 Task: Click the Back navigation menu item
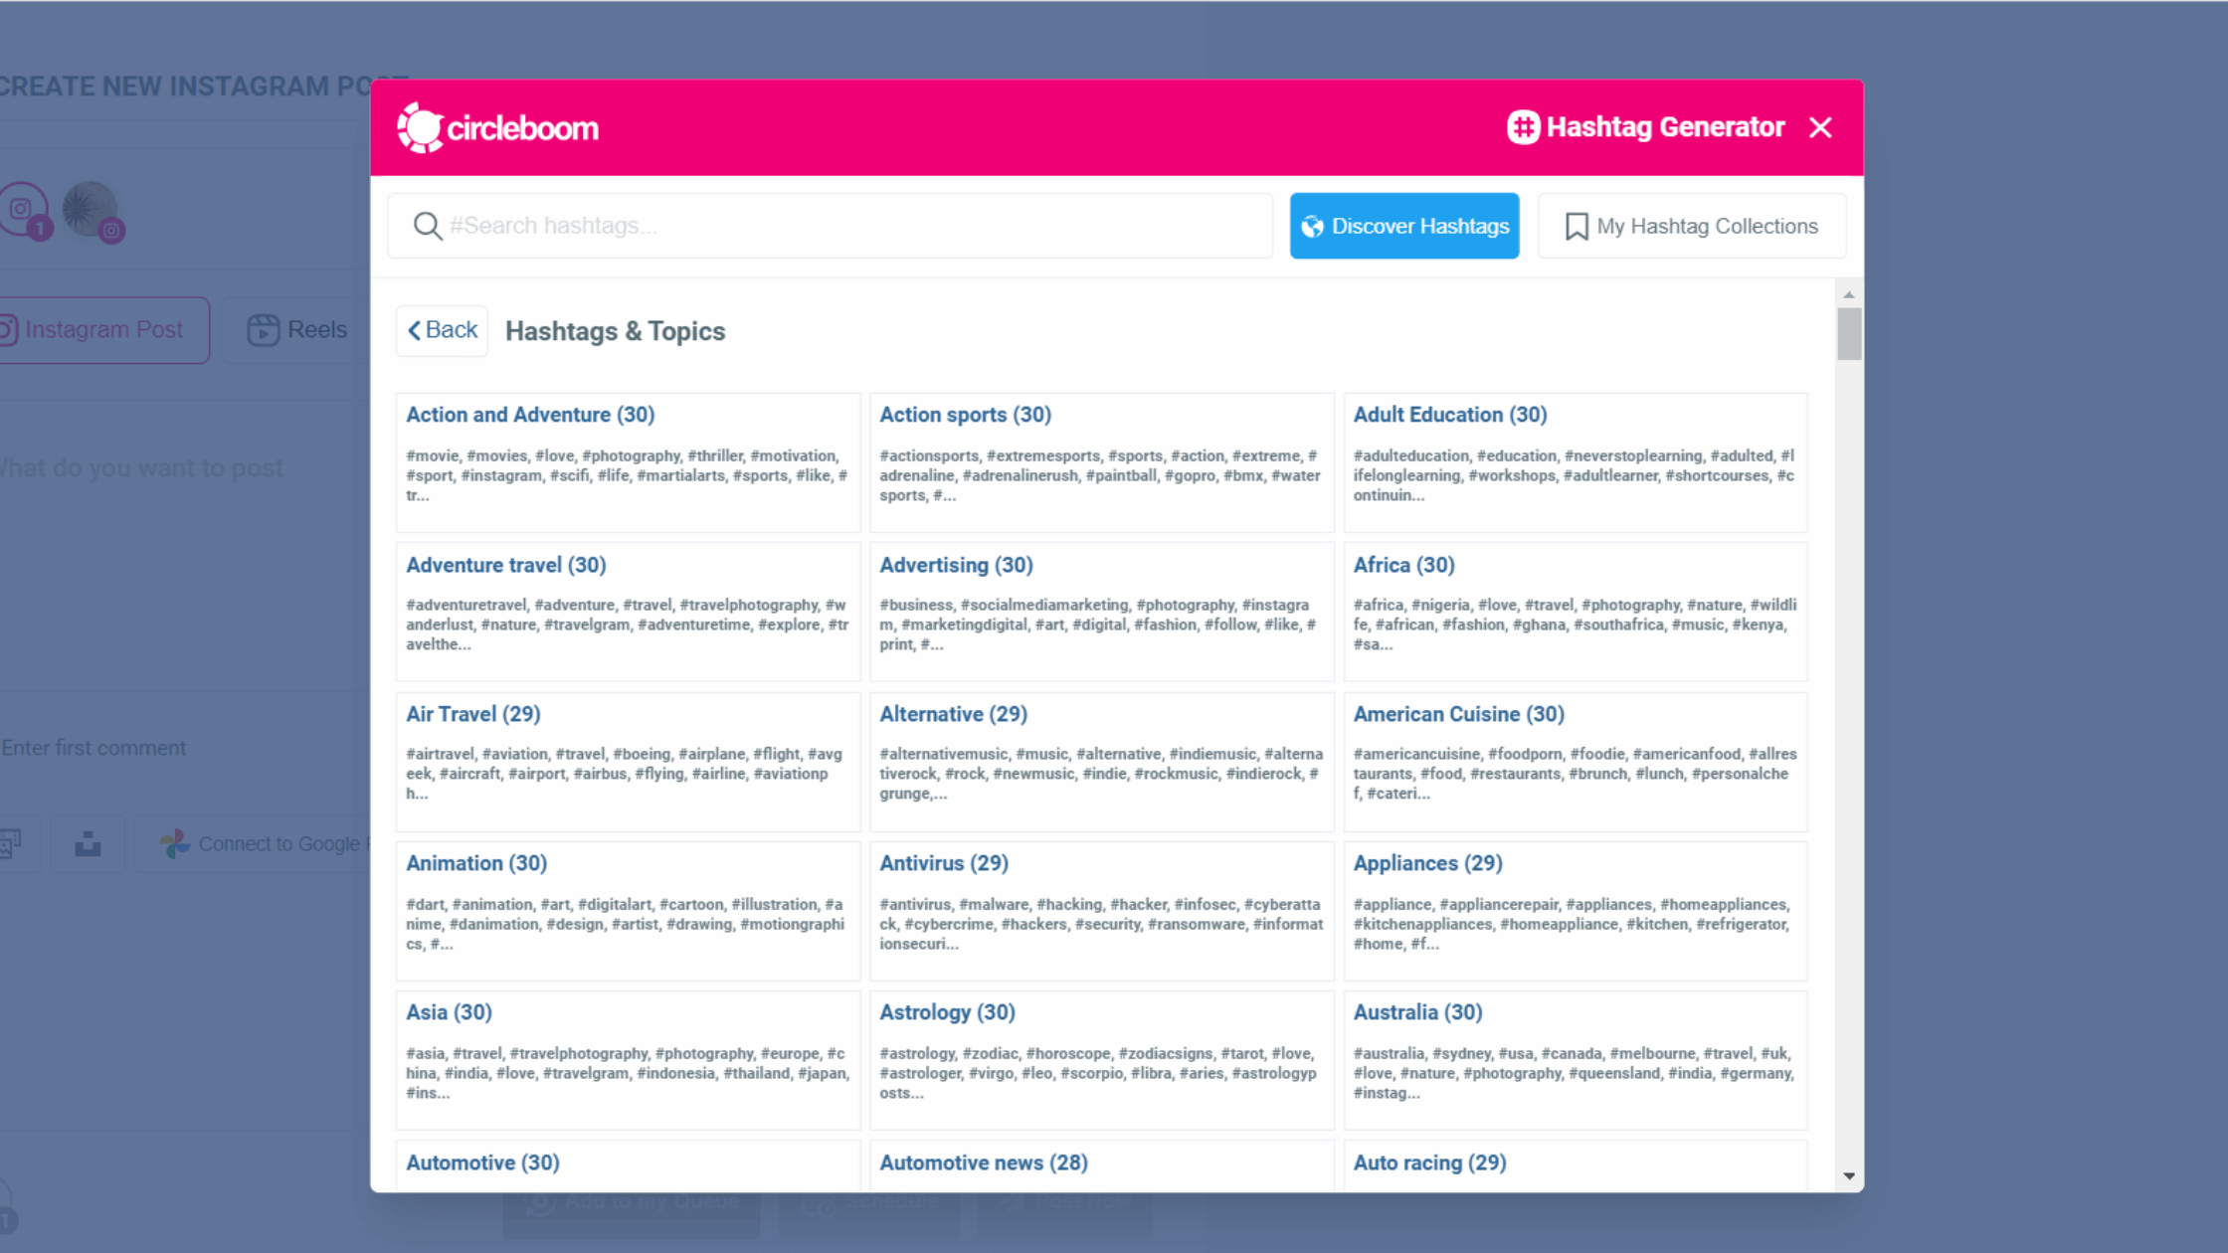tap(441, 329)
